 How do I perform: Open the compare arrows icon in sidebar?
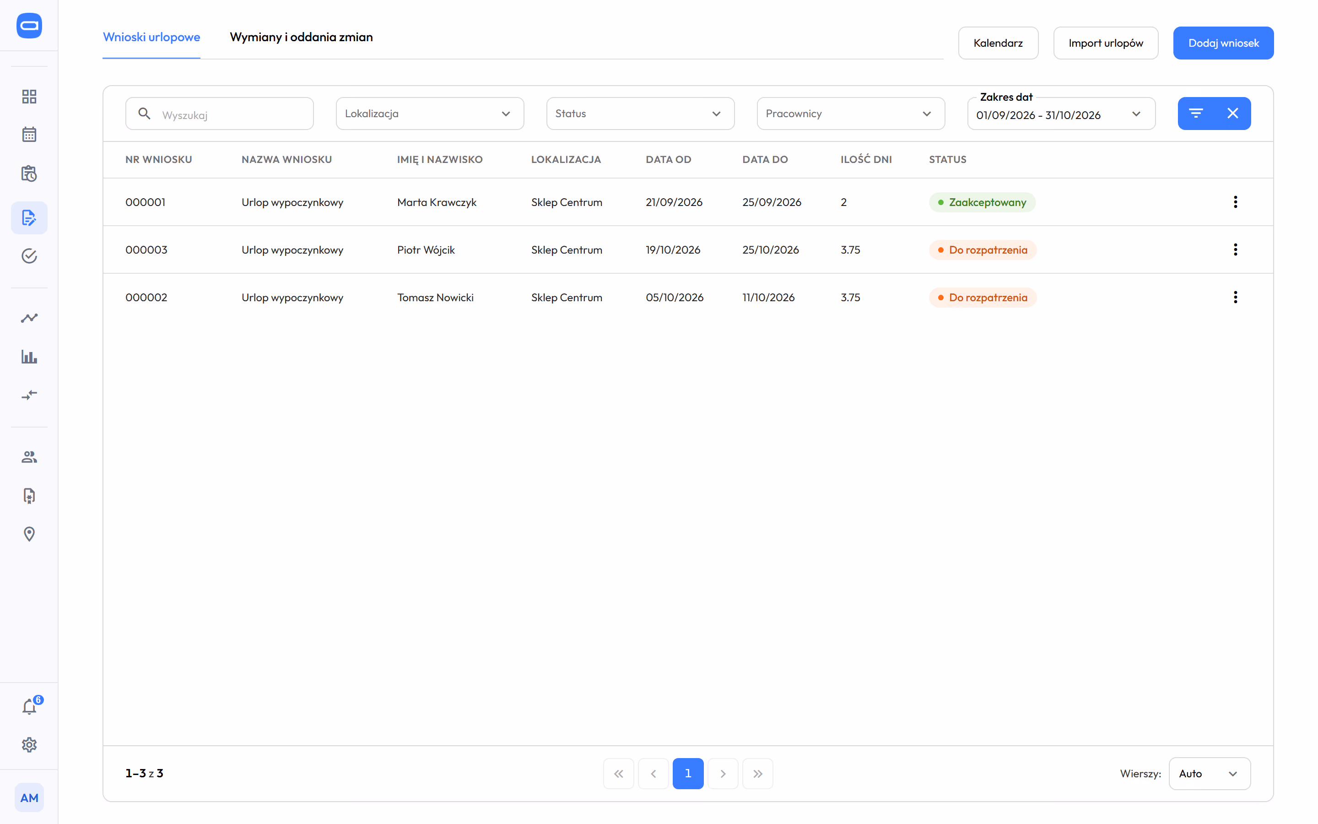click(x=29, y=395)
